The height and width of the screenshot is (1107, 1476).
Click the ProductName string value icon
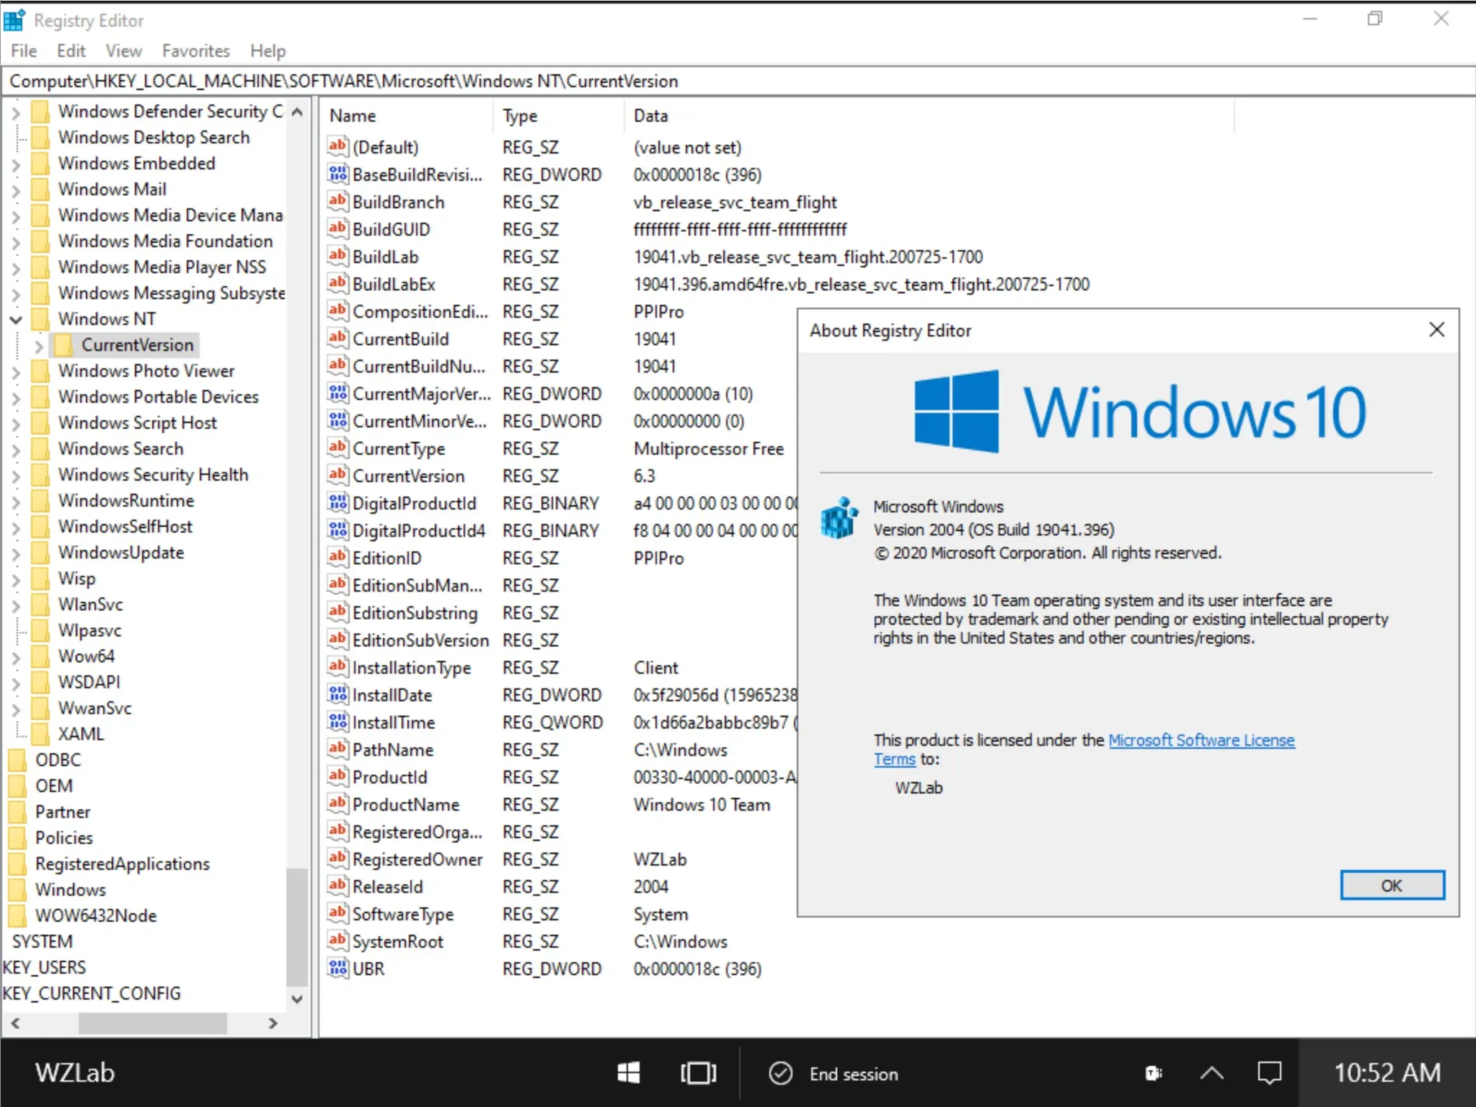pyautogui.click(x=337, y=804)
